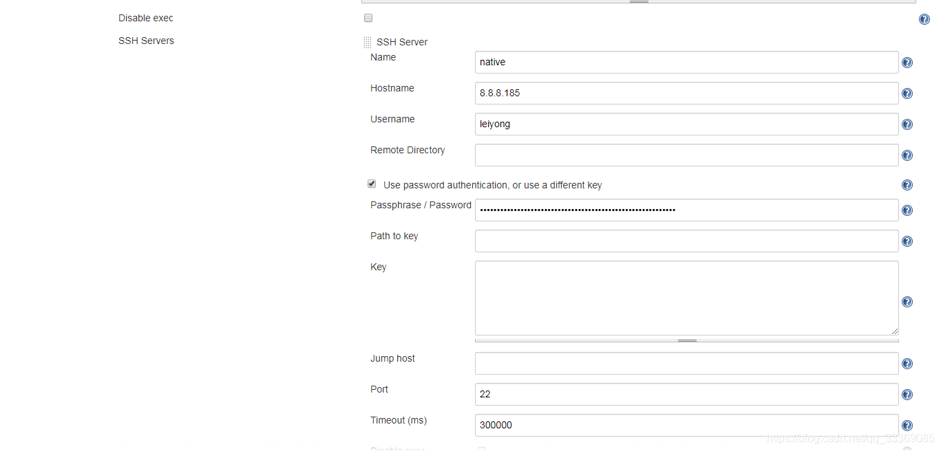Open help icon beside Remote Directory field
This screenshot has height=451, width=941.
point(907,155)
